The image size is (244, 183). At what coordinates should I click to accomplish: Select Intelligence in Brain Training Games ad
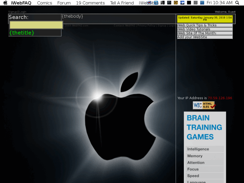(x=198, y=149)
